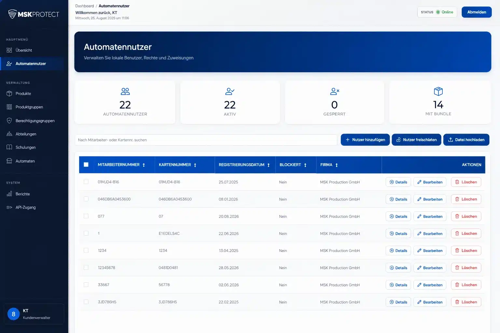Viewport: 500px width, 333px height.
Task: Check the row checkbox for employee 12345678
Action: (86, 268)
